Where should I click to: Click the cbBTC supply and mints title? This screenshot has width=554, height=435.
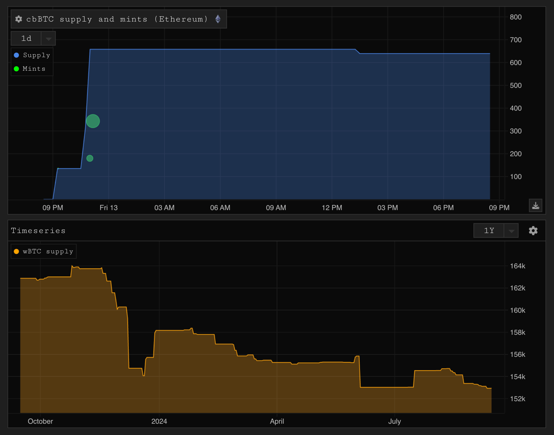point(117,19)
